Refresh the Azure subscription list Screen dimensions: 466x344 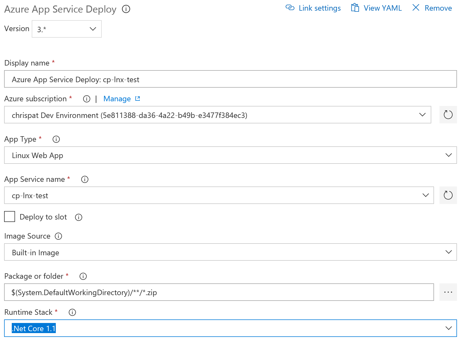pos(448,115)
